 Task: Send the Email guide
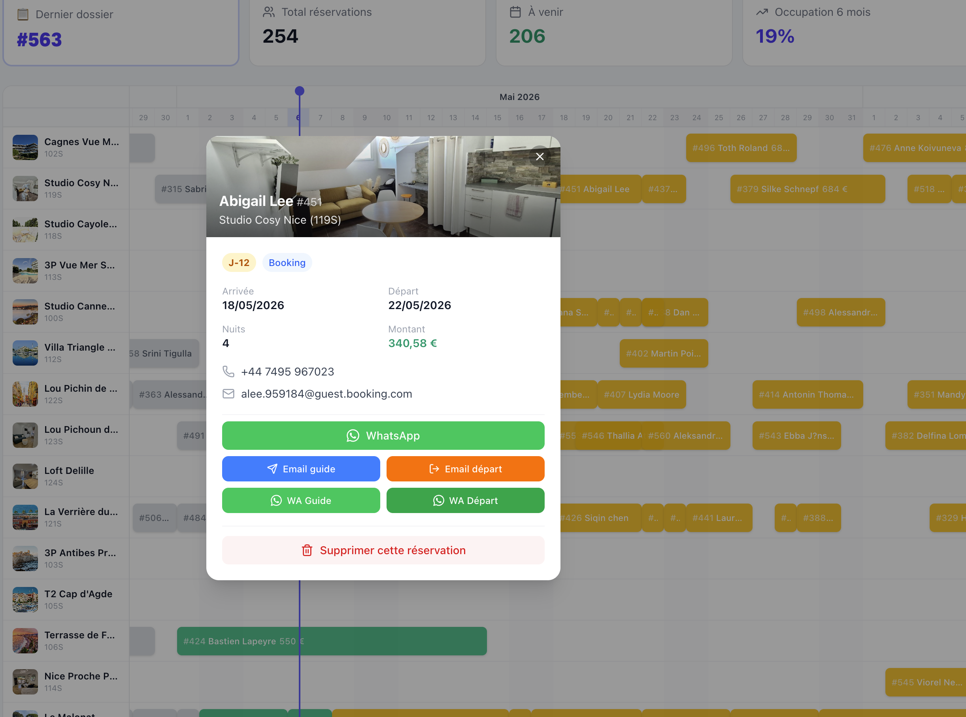pos(301,469)
